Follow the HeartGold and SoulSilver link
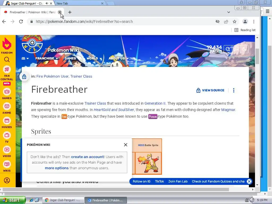 click(x=114, y=110)
